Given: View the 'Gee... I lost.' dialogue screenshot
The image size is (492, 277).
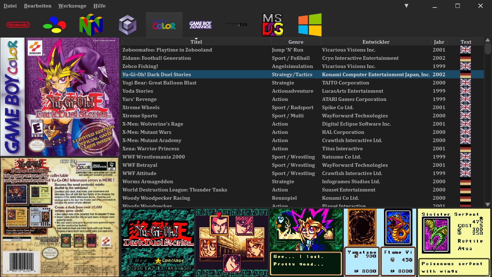Looking at the screenshot, I should click(x=306, y=243).
